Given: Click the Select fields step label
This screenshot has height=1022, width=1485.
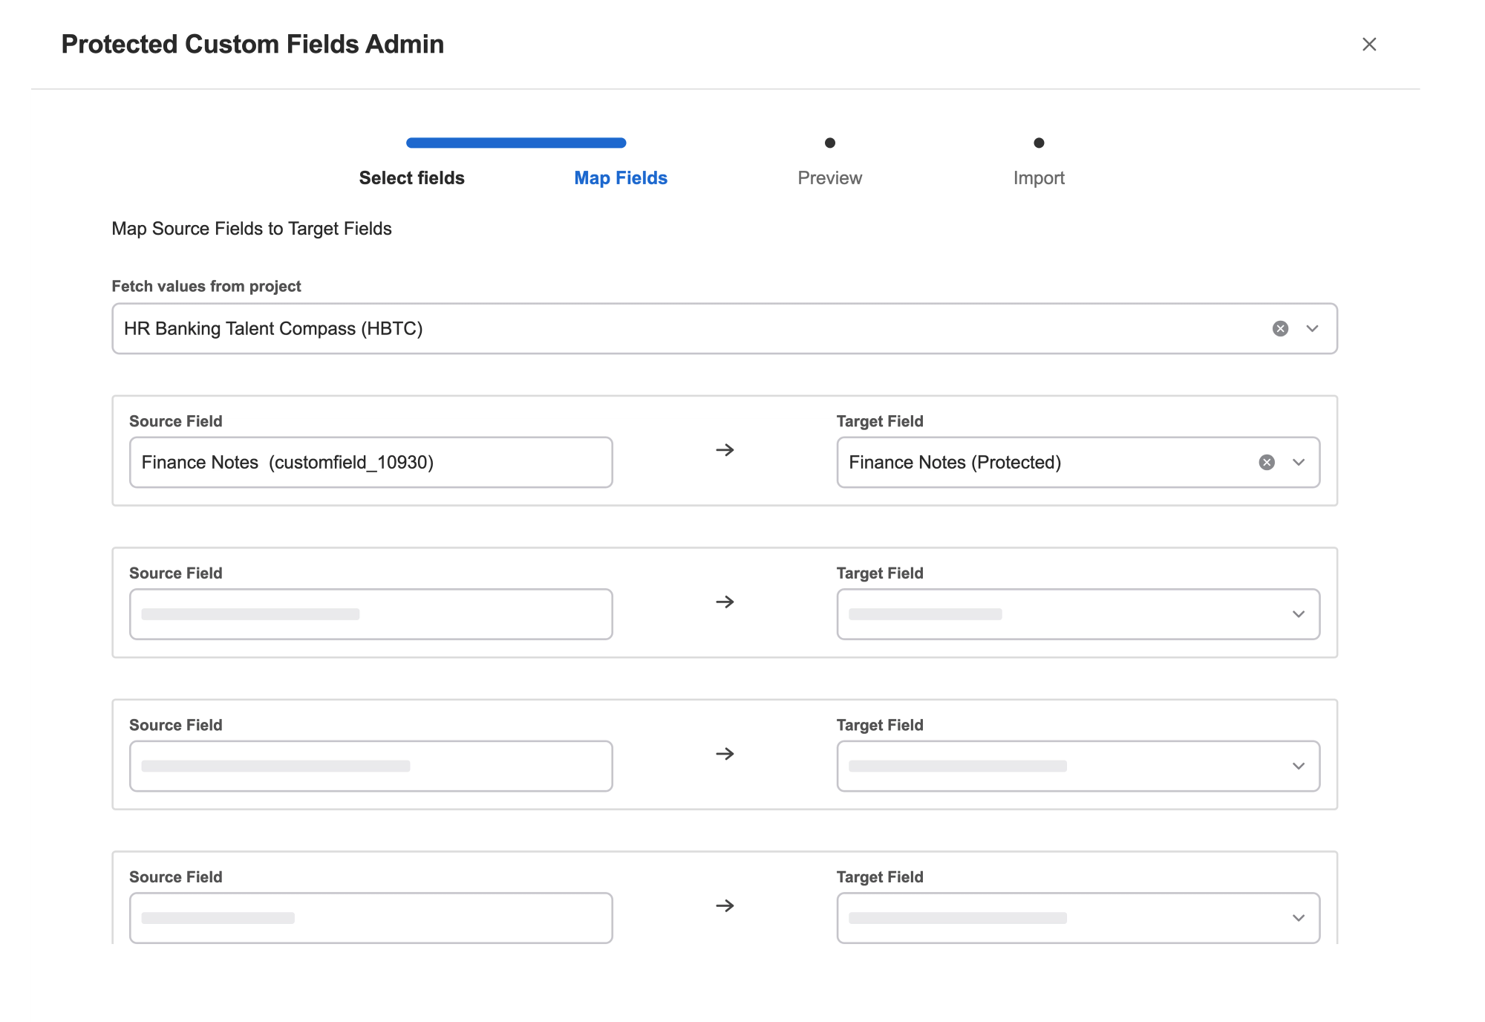Looking at the screenshot, I should [412, 178].
